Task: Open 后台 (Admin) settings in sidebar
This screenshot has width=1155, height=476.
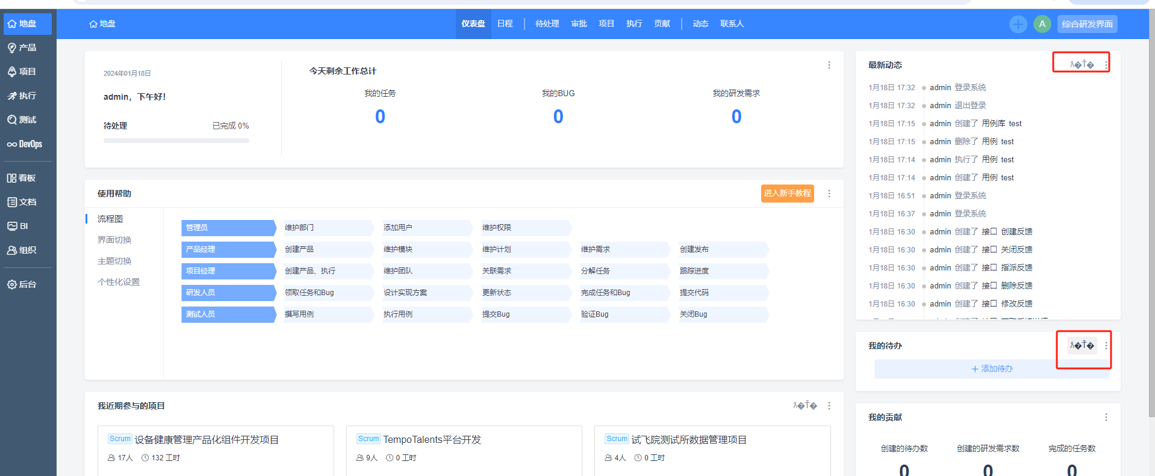Action: pyautogui.click(x=22, y=284)
